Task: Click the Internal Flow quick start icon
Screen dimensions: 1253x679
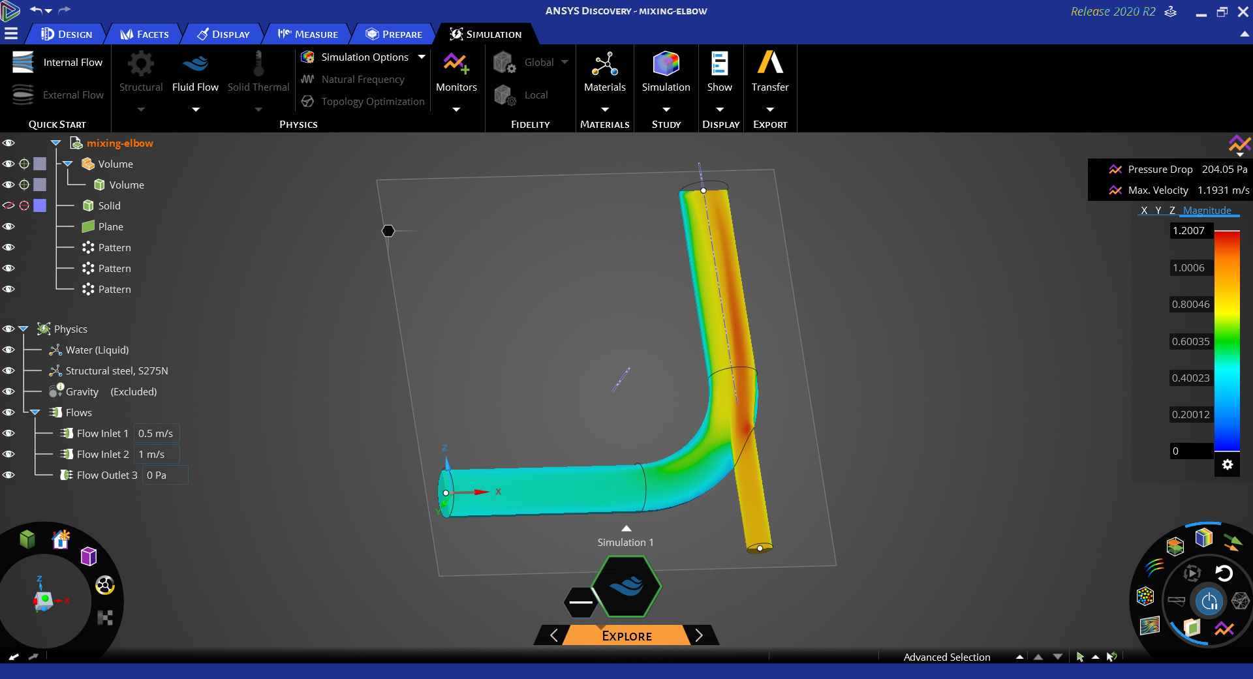Action: point(23,63)
